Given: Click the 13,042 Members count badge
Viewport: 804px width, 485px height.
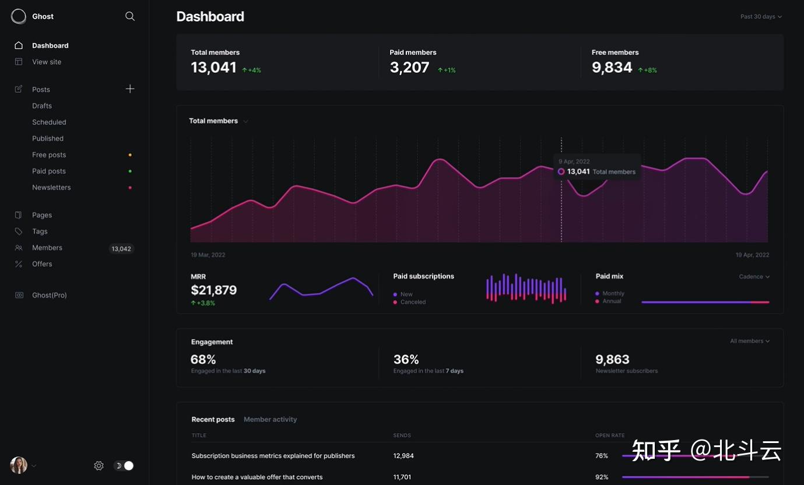Looking at the screenshot, I should [121, 249].
